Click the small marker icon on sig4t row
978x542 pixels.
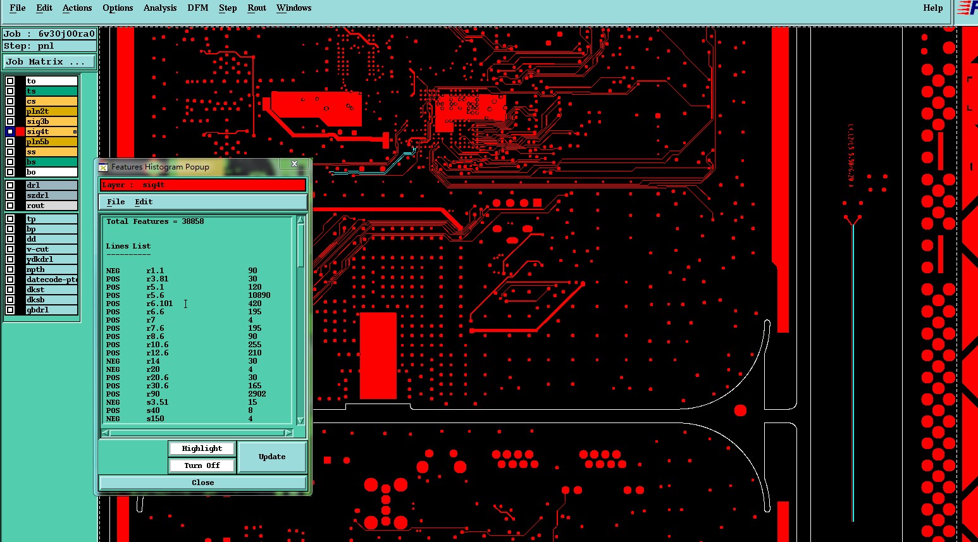click(x=75, y=132)
